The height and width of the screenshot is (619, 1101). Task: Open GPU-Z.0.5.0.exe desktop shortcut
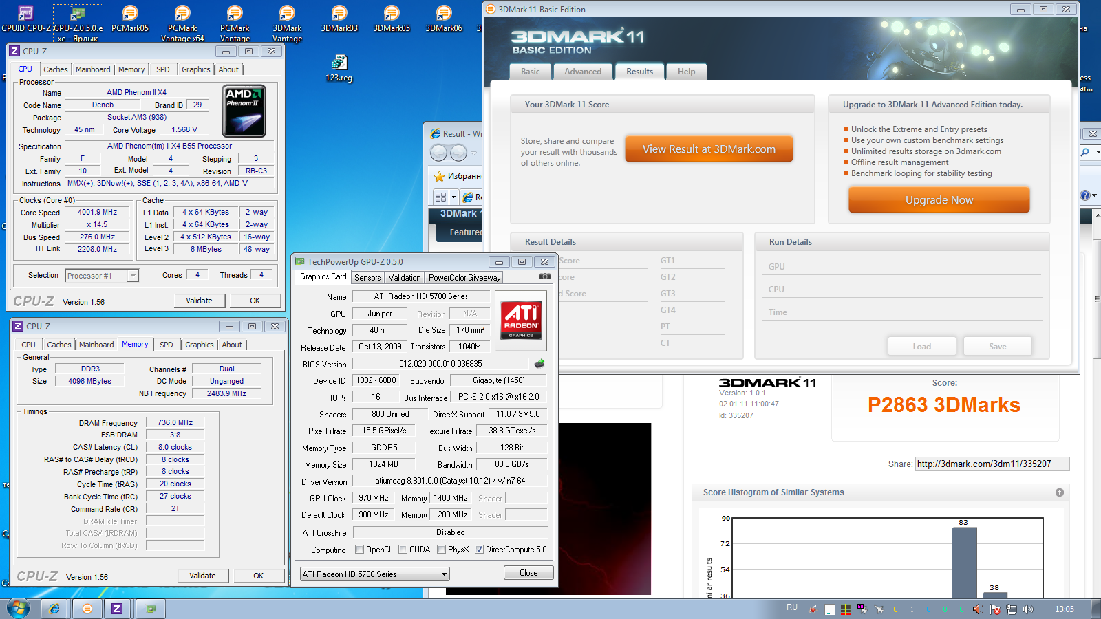tap(78, 23)
